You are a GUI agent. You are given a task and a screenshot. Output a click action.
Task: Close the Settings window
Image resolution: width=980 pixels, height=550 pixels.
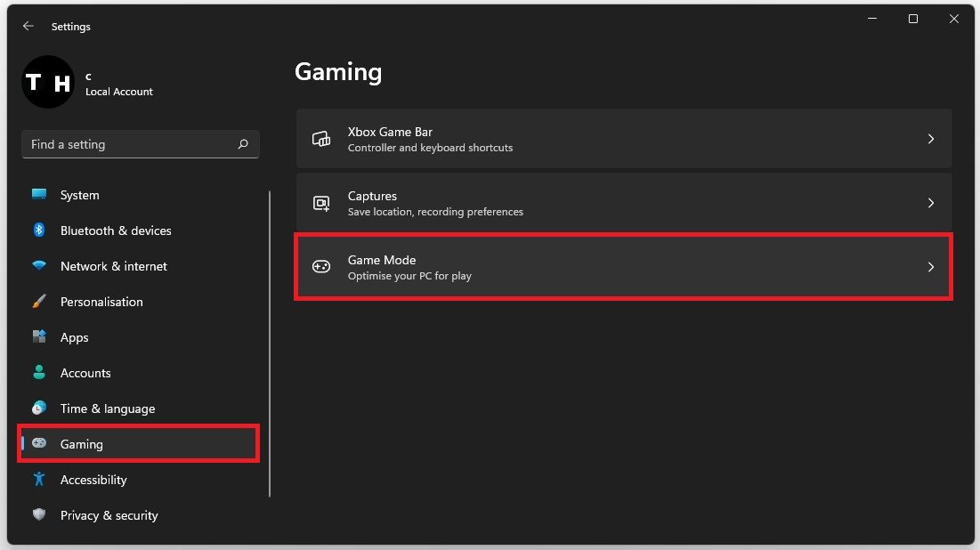[954, 19]
